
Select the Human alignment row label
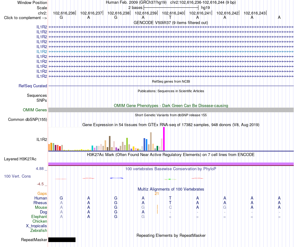(x=41, y=198)
